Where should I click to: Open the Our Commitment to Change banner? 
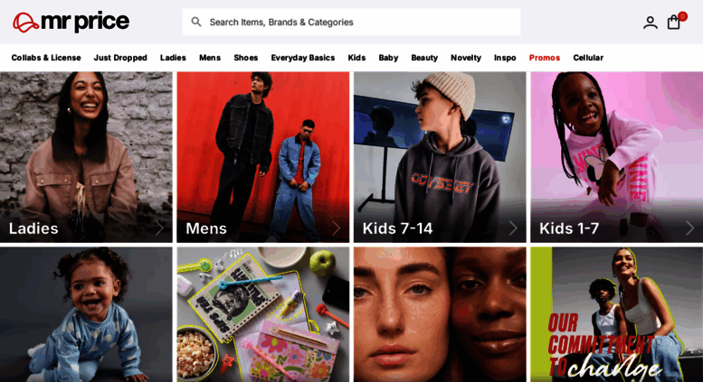pyautogui.click(x=616, y=314)
